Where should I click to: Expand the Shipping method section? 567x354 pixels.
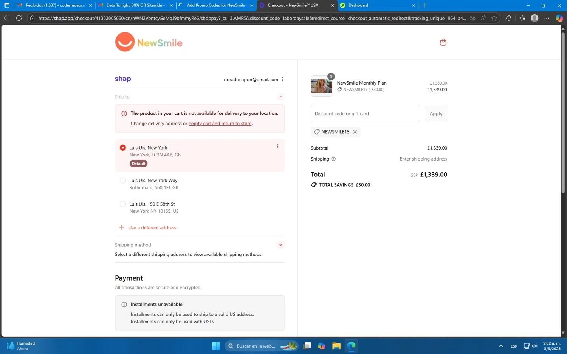(281, 245)
